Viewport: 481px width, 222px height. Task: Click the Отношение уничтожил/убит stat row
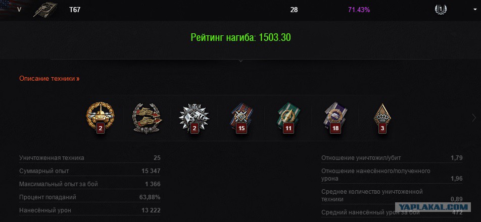[392, 158]
